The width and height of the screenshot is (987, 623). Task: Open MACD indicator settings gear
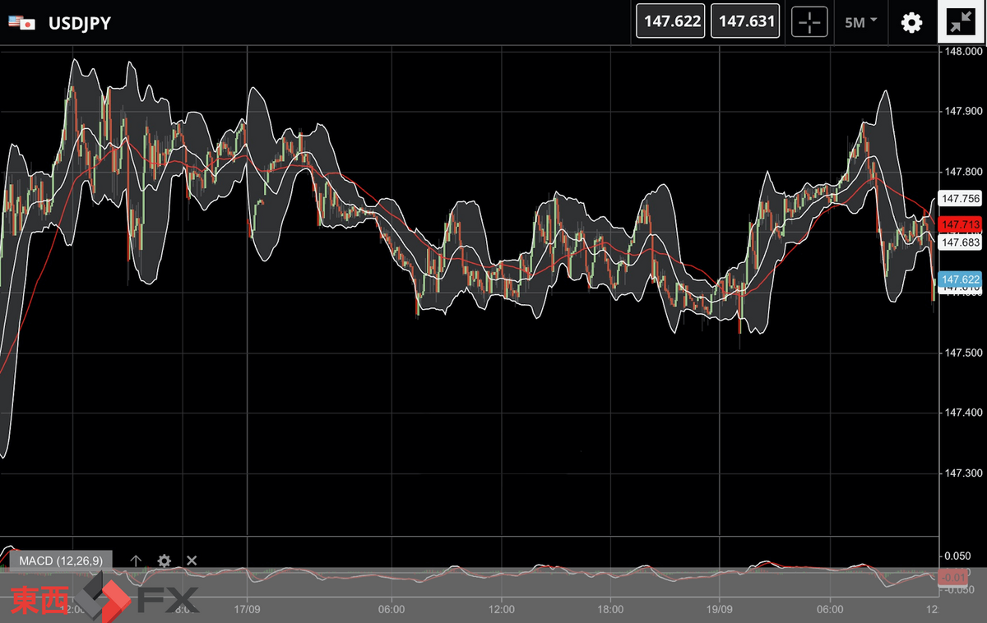click(164, 561)
